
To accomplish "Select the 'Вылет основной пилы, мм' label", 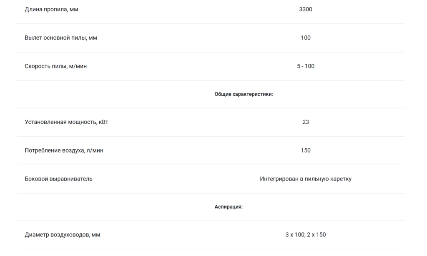I will pyautogui.click(x=61, y=38).
